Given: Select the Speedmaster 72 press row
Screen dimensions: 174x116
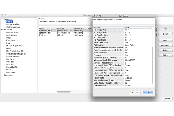Looking at the screenshot, I should (66, 33).
